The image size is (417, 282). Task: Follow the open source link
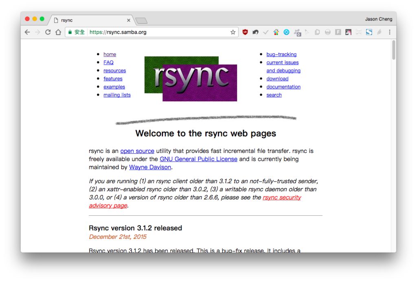(137, 151)
